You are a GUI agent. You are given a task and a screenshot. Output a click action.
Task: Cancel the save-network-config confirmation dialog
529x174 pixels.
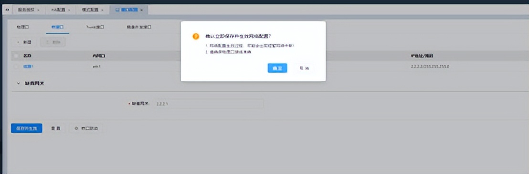[304, 68]
